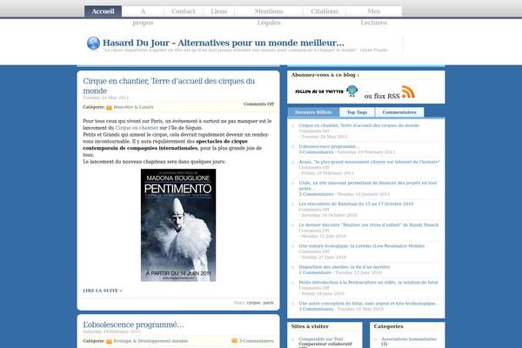
Task: Switch to the Top Tags tab
Action: [357, 112]
